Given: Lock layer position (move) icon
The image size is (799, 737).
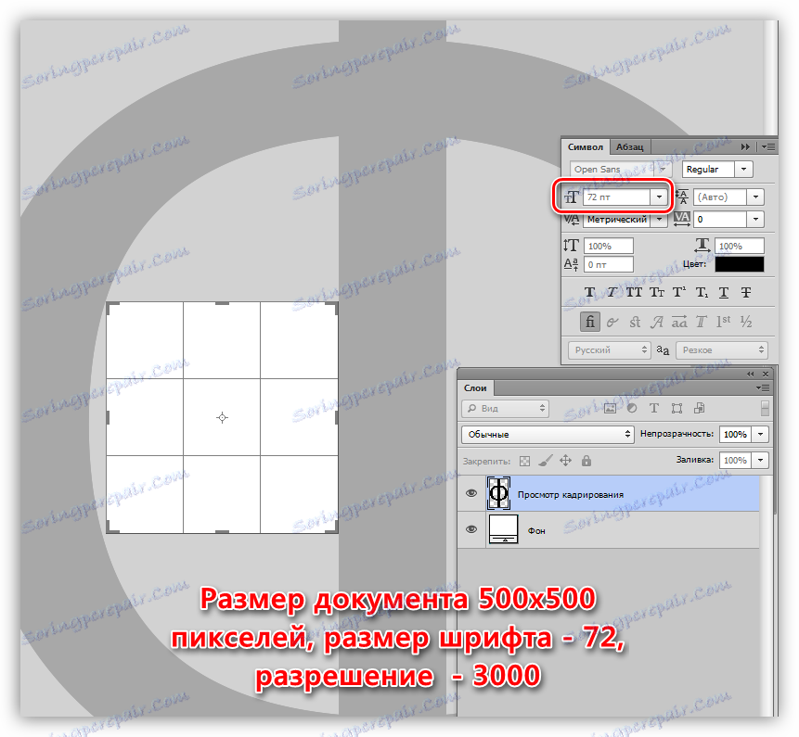Looking at the screenshot, I should point(566,461).
